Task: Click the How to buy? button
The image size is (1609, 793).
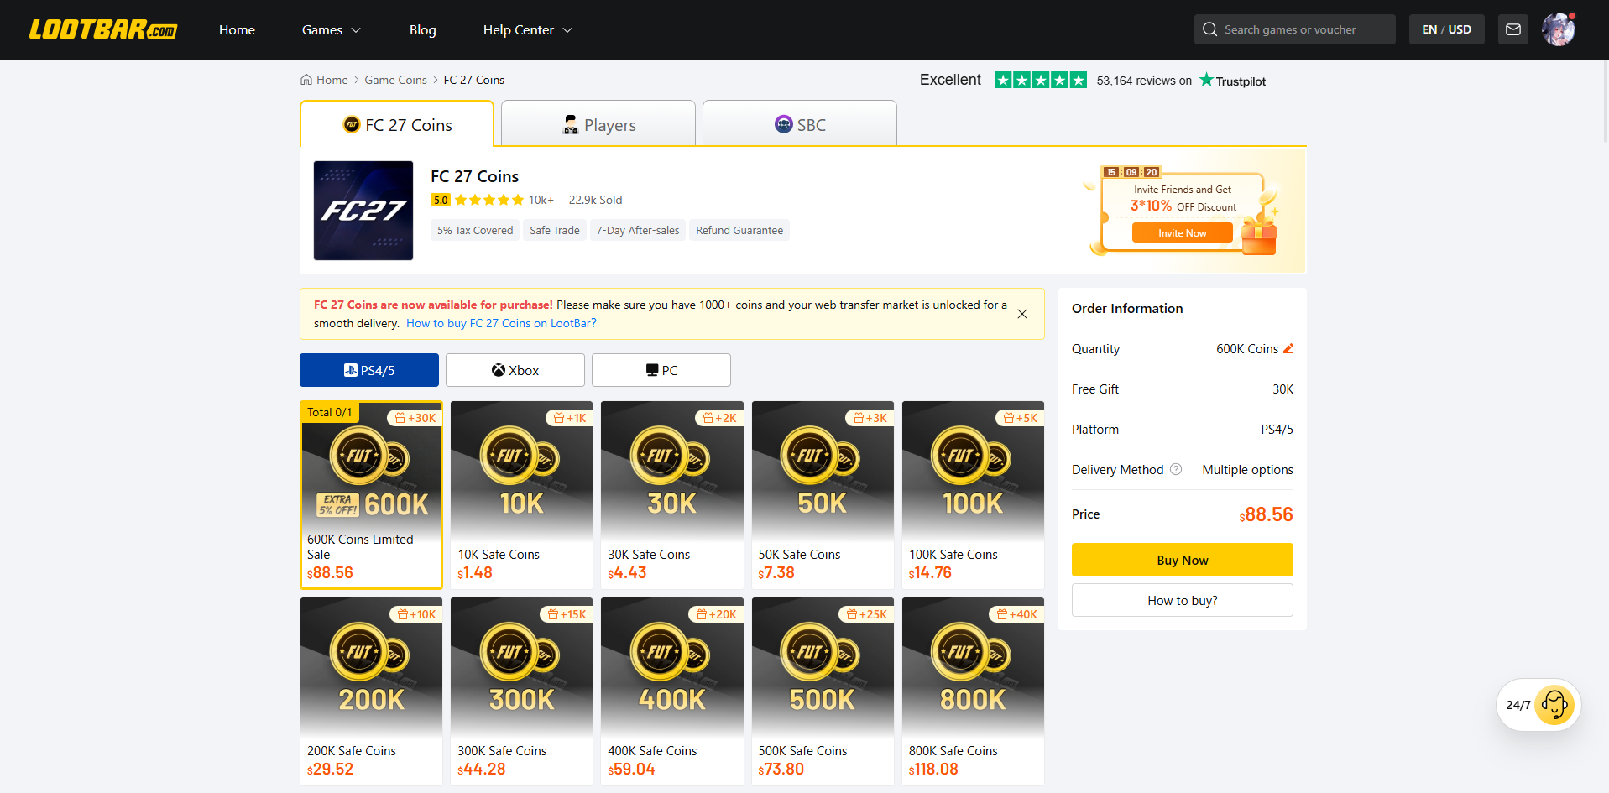Action: [1183, 600]
